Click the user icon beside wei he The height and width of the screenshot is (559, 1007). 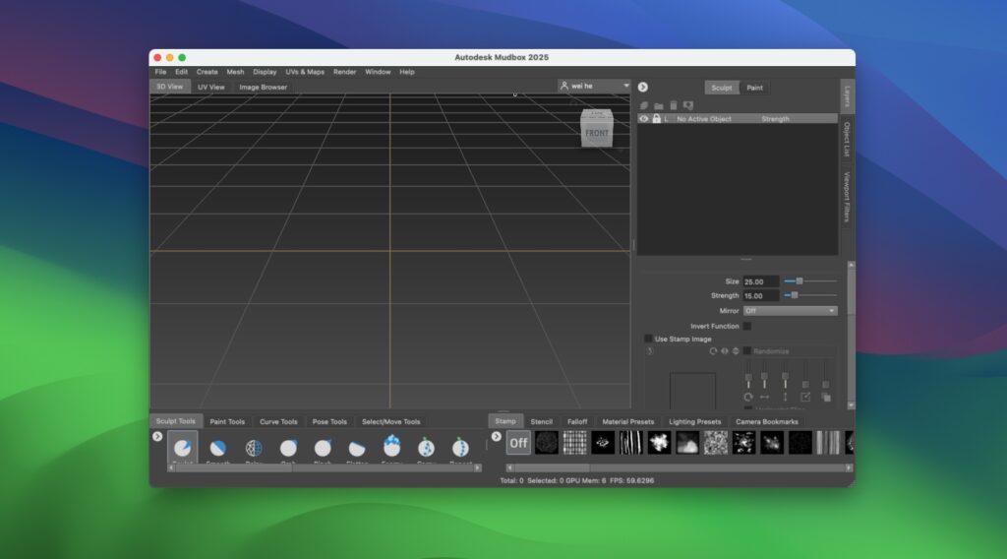tap(563, 86)
